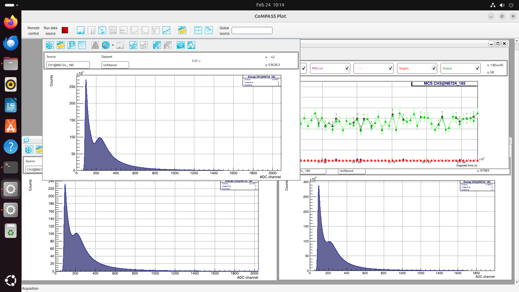Open the Source CH1@N6724_185 selector

[68, 65]
